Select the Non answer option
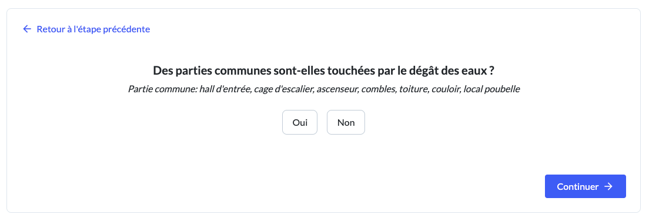Image resolution: width=649 pixels, height=221 pixels. (346, 122)
